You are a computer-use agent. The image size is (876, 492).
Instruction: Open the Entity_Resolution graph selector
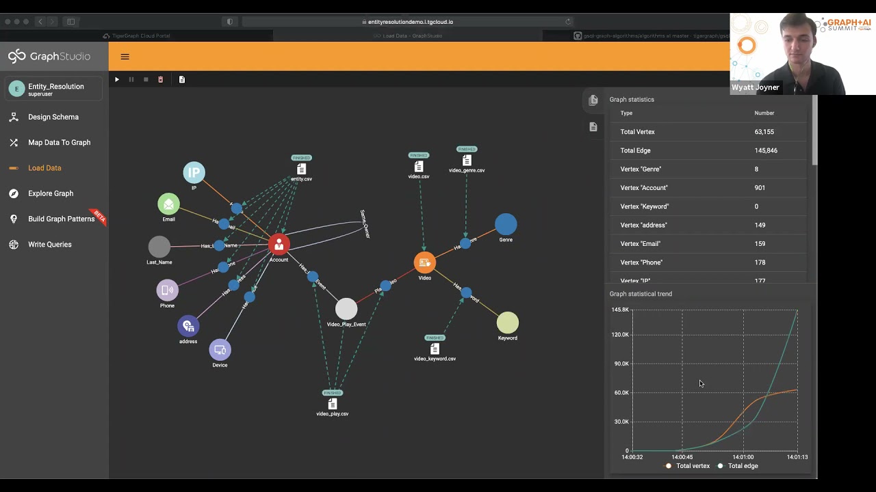tap(54, 89)
